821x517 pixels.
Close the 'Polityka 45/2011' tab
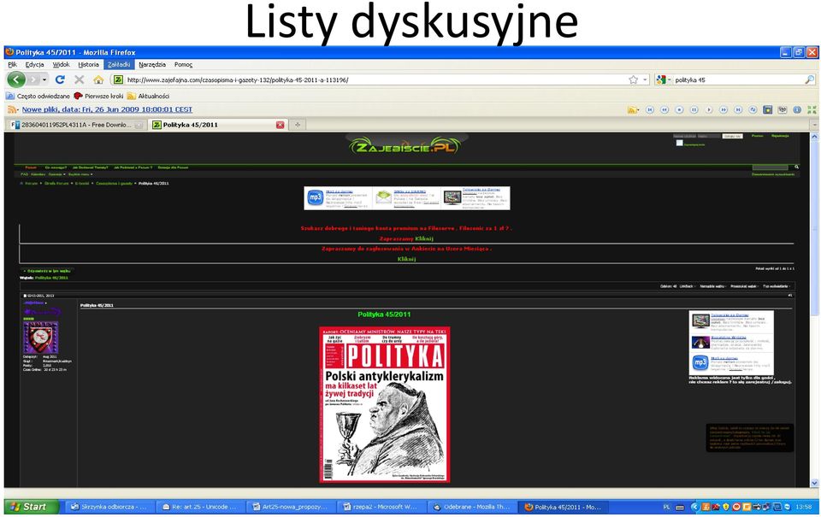tap(281, 125)
